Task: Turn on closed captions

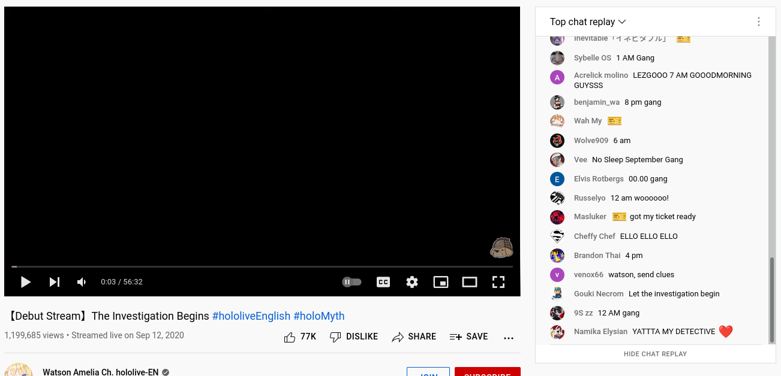Action: (383, 282)
